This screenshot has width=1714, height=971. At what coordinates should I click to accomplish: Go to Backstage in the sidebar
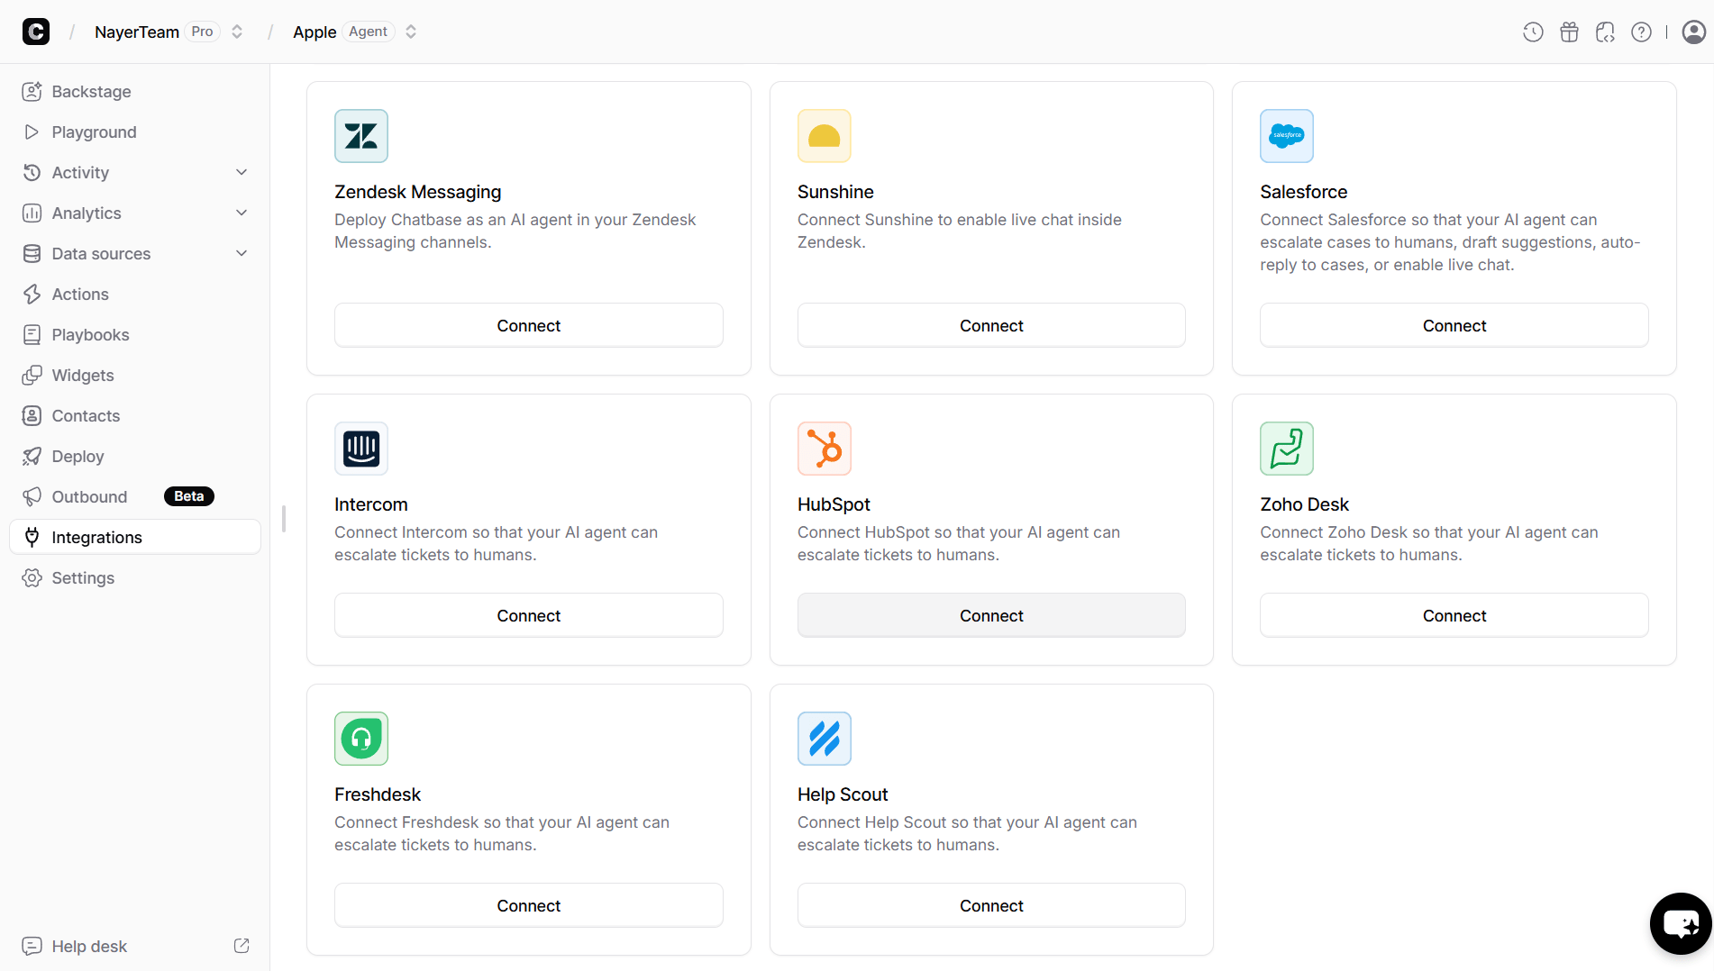tap(135, 91)
